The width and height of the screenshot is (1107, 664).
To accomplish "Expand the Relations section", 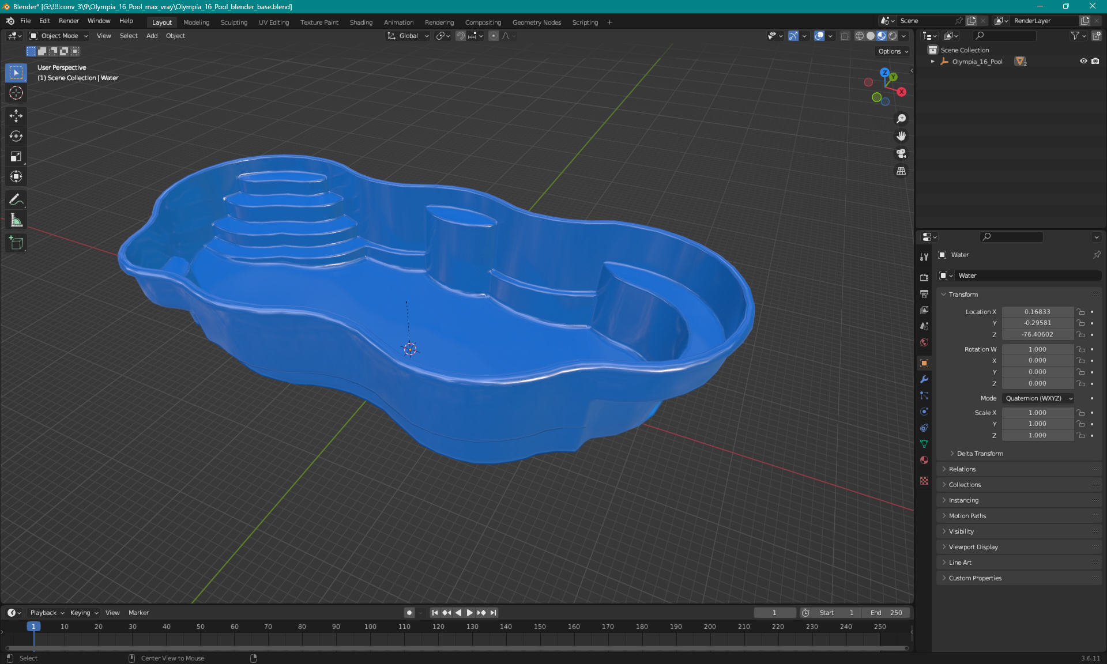I will coord(962,469).
